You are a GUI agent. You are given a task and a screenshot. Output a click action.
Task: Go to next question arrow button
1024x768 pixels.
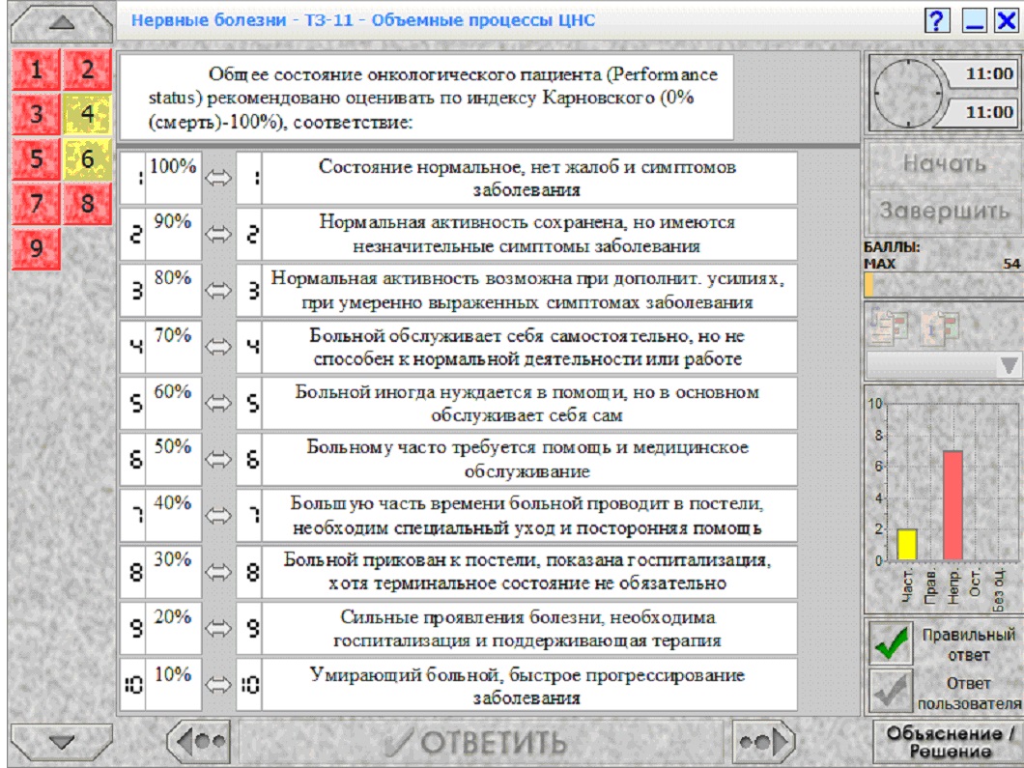763,741
